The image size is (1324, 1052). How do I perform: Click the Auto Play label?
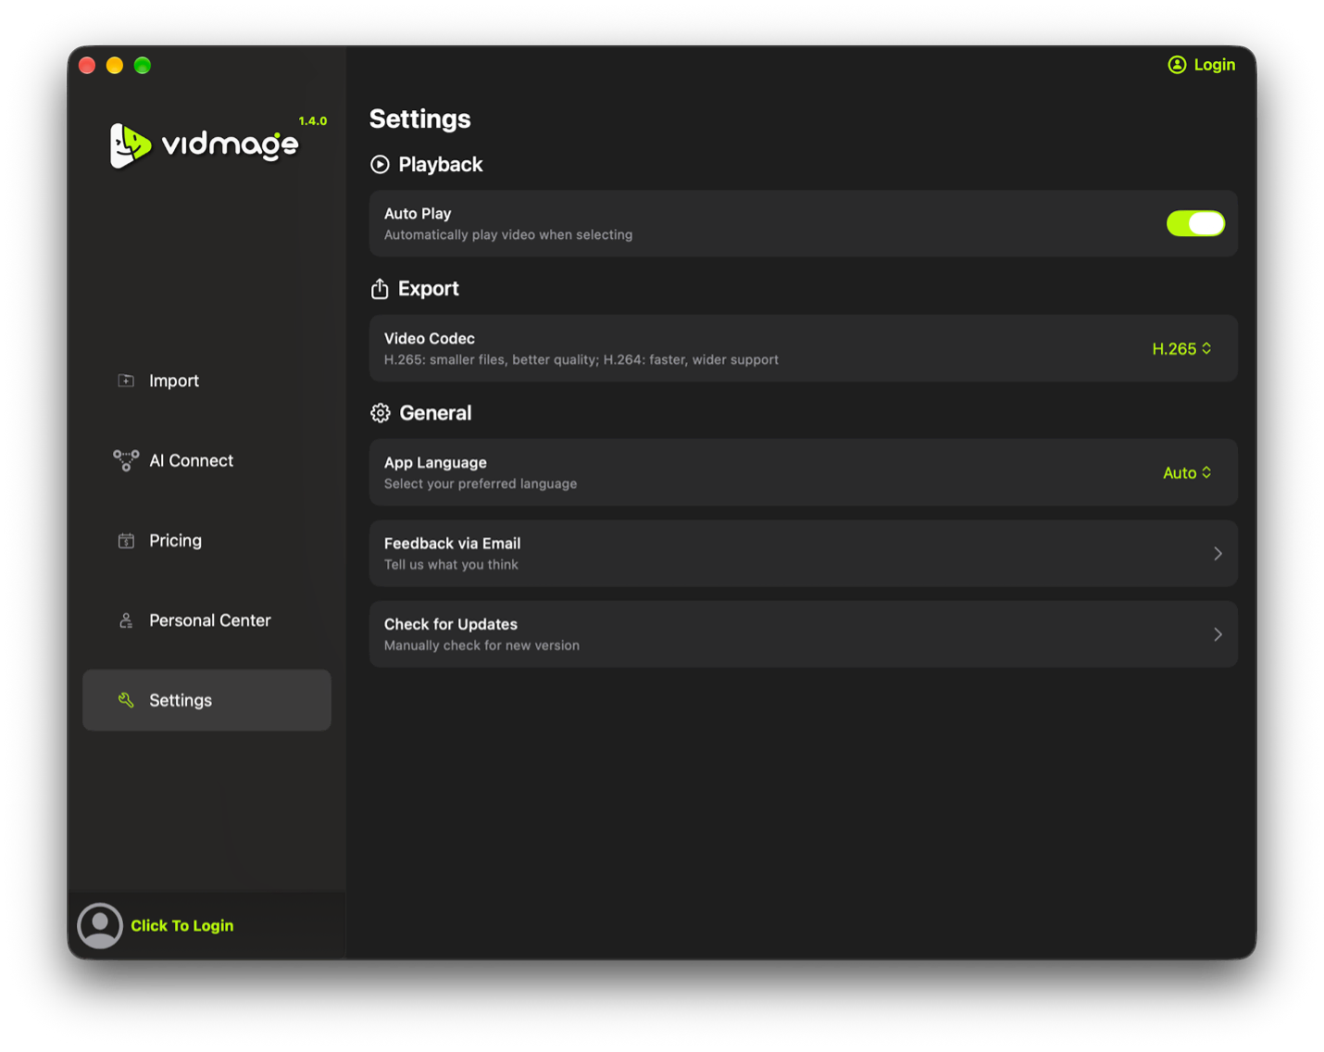tap(418, 214)
